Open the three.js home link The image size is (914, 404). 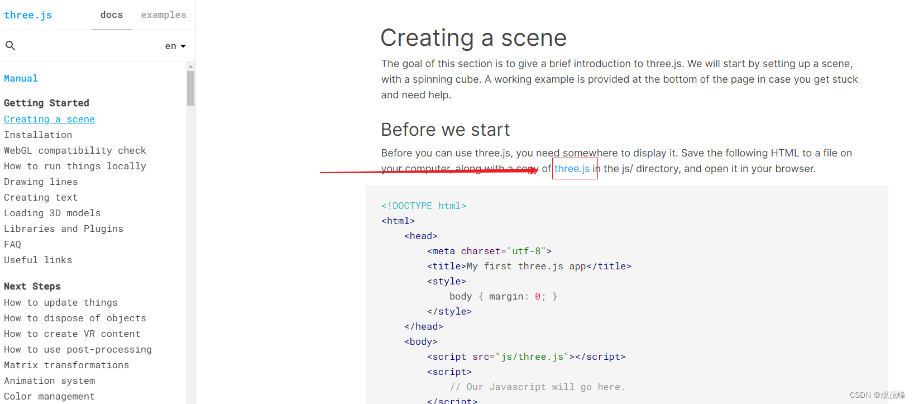[28, 15]
